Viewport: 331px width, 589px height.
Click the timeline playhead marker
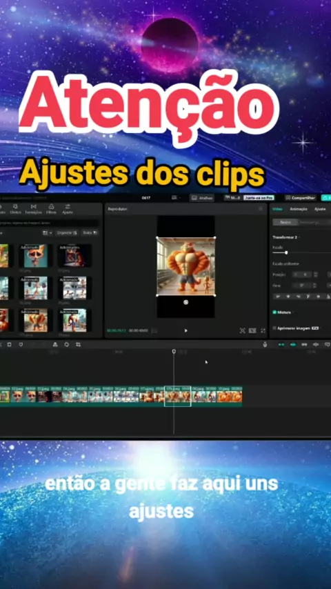174,351
